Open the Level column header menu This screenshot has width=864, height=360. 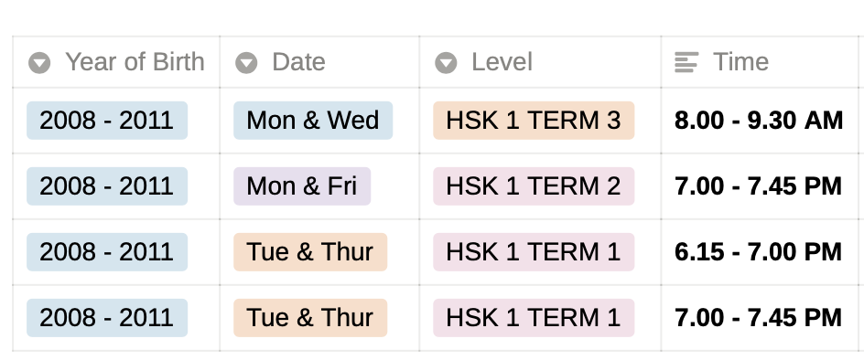[540, 61]
